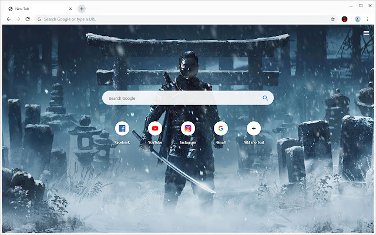Click the Add shortcut plus button

[254, 128]
